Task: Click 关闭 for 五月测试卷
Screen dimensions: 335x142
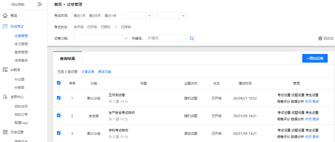Action: click(x=308, y=102)
